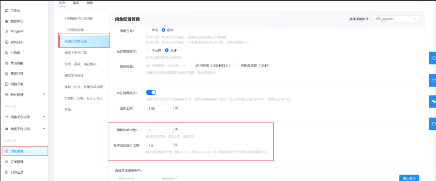
Task: Open 工作台 in the sidebar
Action: coord(13,11)
